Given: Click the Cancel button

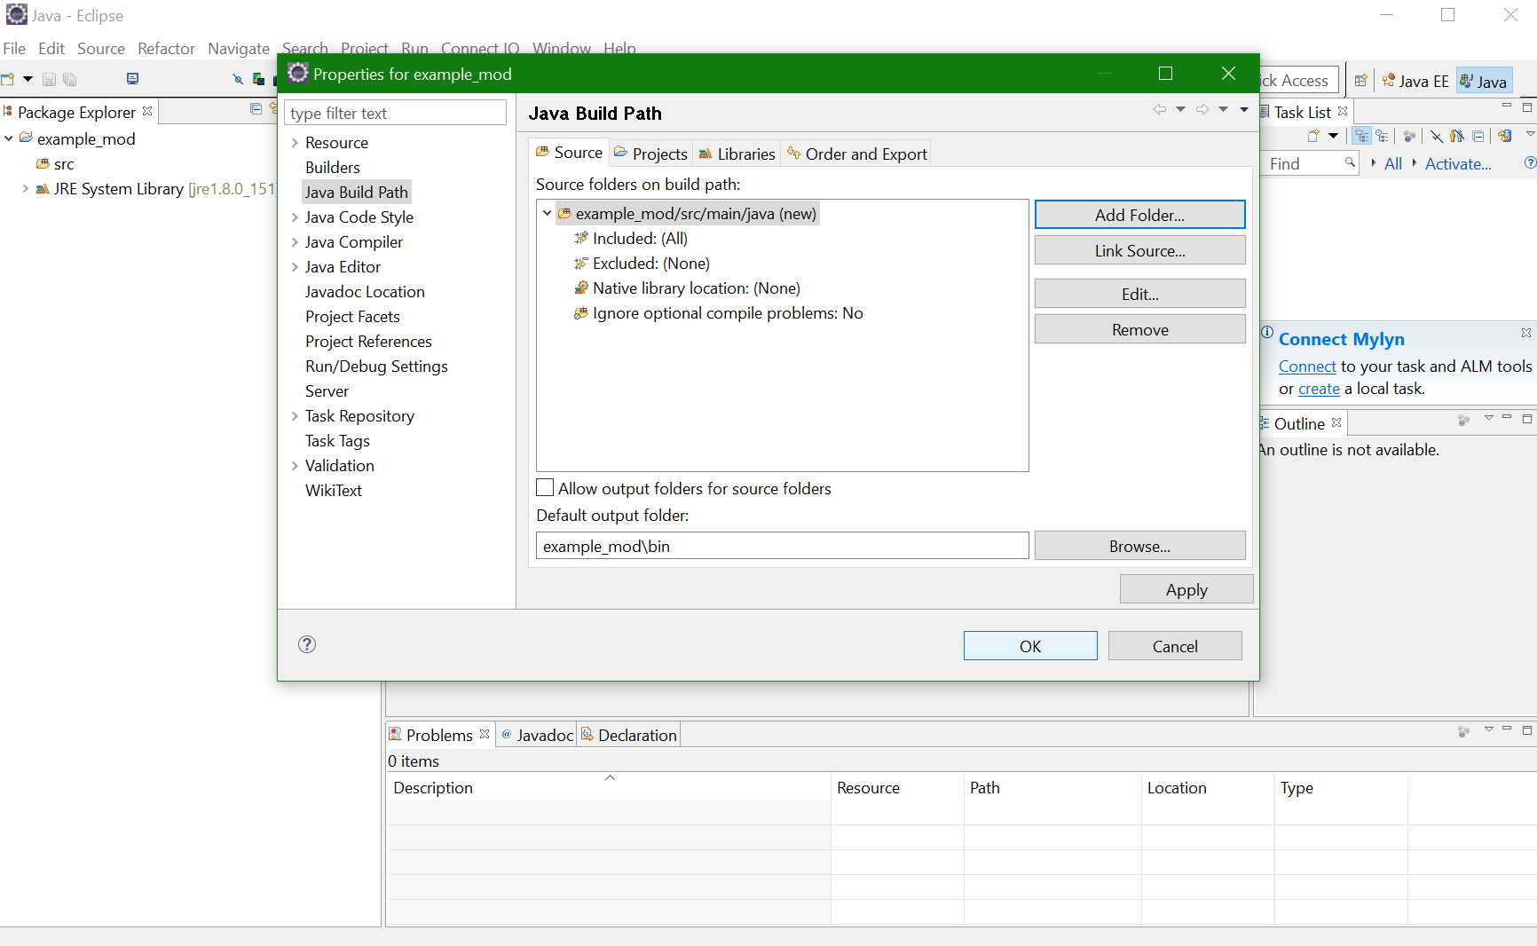Looking at the screenshot, I should [x=1175, y=646].
